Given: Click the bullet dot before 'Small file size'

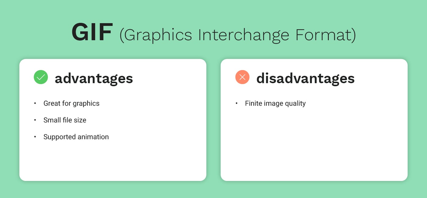Looking at the screenshot, I should (x=35, y=120).
